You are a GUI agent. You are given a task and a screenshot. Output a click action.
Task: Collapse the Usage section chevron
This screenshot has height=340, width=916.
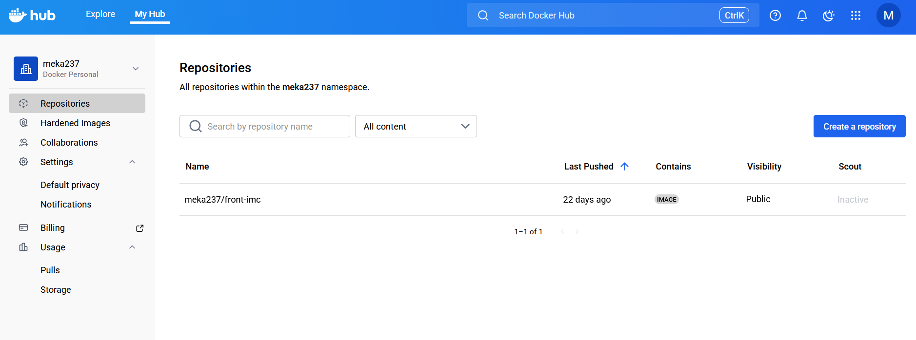tap(132, 247)
